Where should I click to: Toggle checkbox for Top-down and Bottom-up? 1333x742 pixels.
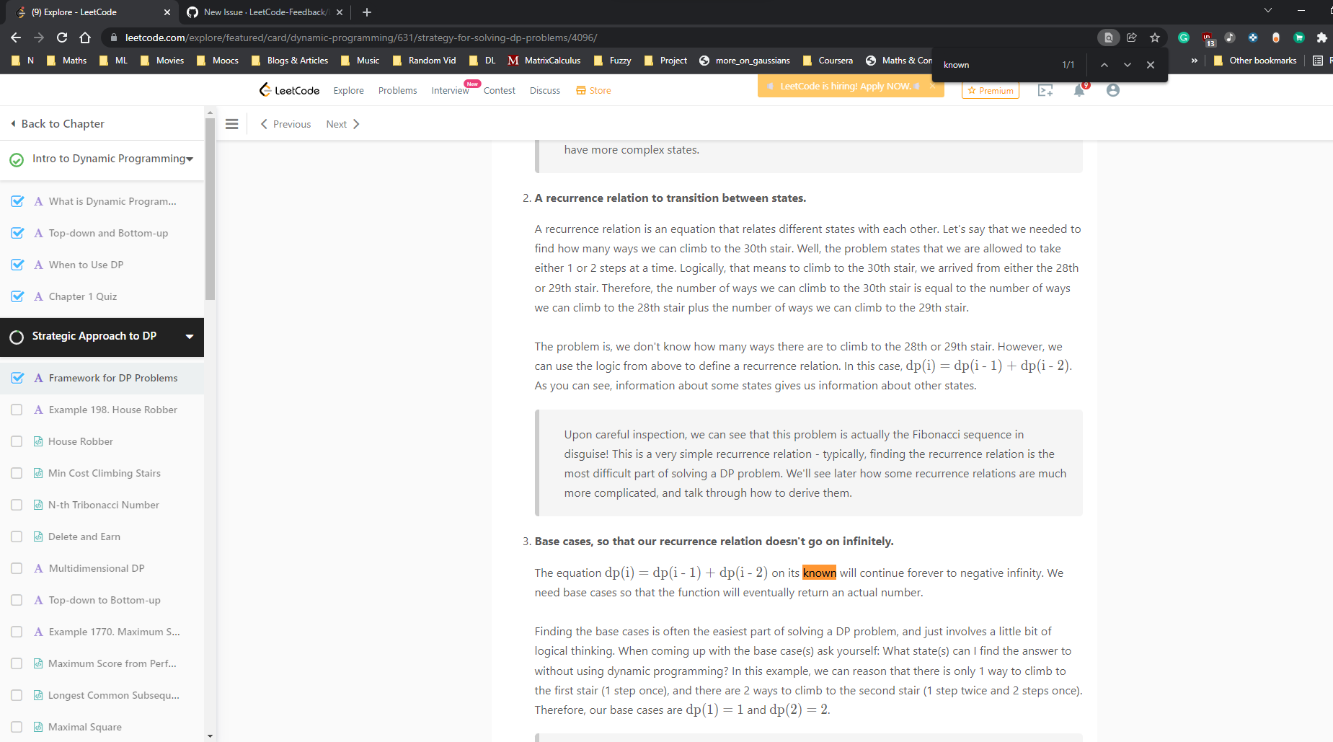point(17,233)
